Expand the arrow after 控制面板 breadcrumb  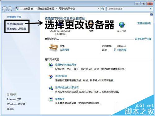coord(35,9)
